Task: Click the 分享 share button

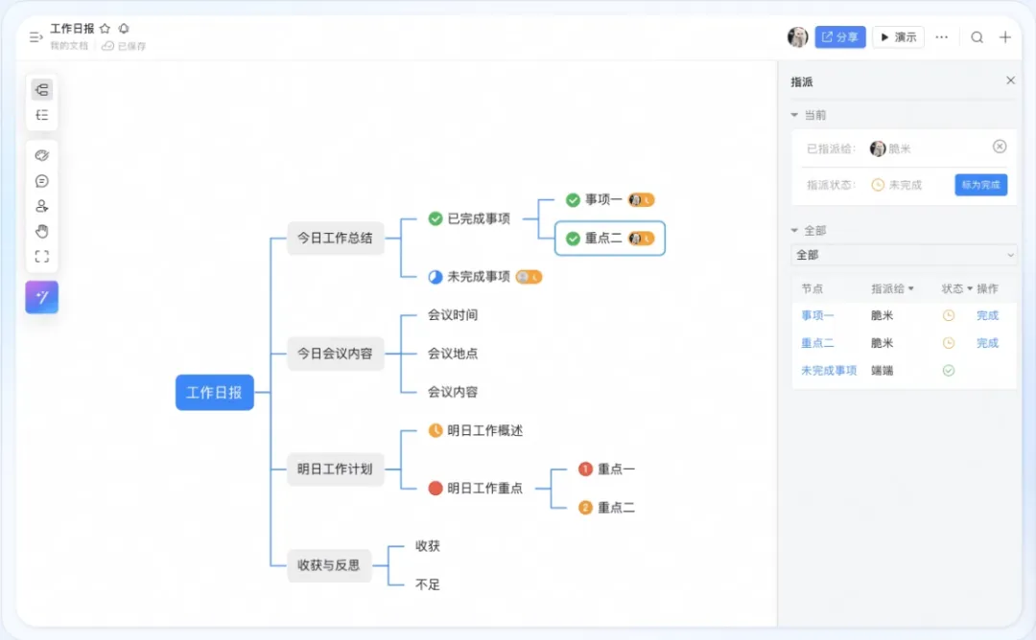Action: 839,37
